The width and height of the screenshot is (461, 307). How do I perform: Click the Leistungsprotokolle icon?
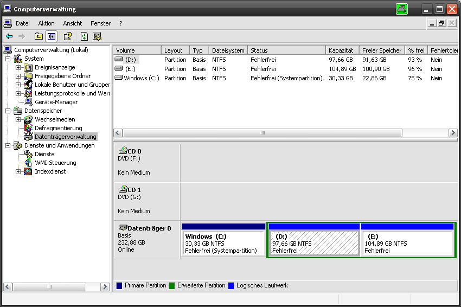point(28,93)
